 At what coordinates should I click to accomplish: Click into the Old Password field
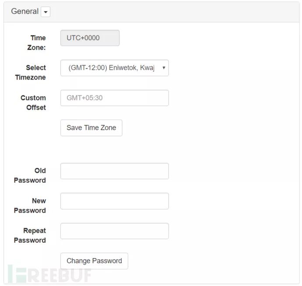[x=114, y=171]
